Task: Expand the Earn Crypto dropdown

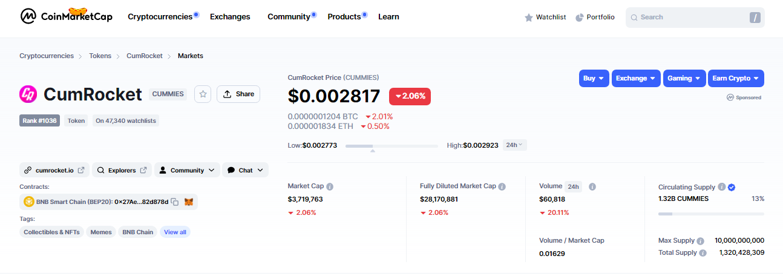Action: [x=735, y=78]
